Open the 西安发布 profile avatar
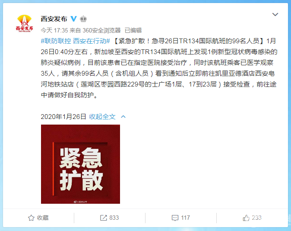291x231 pixels. coord(24,23)
